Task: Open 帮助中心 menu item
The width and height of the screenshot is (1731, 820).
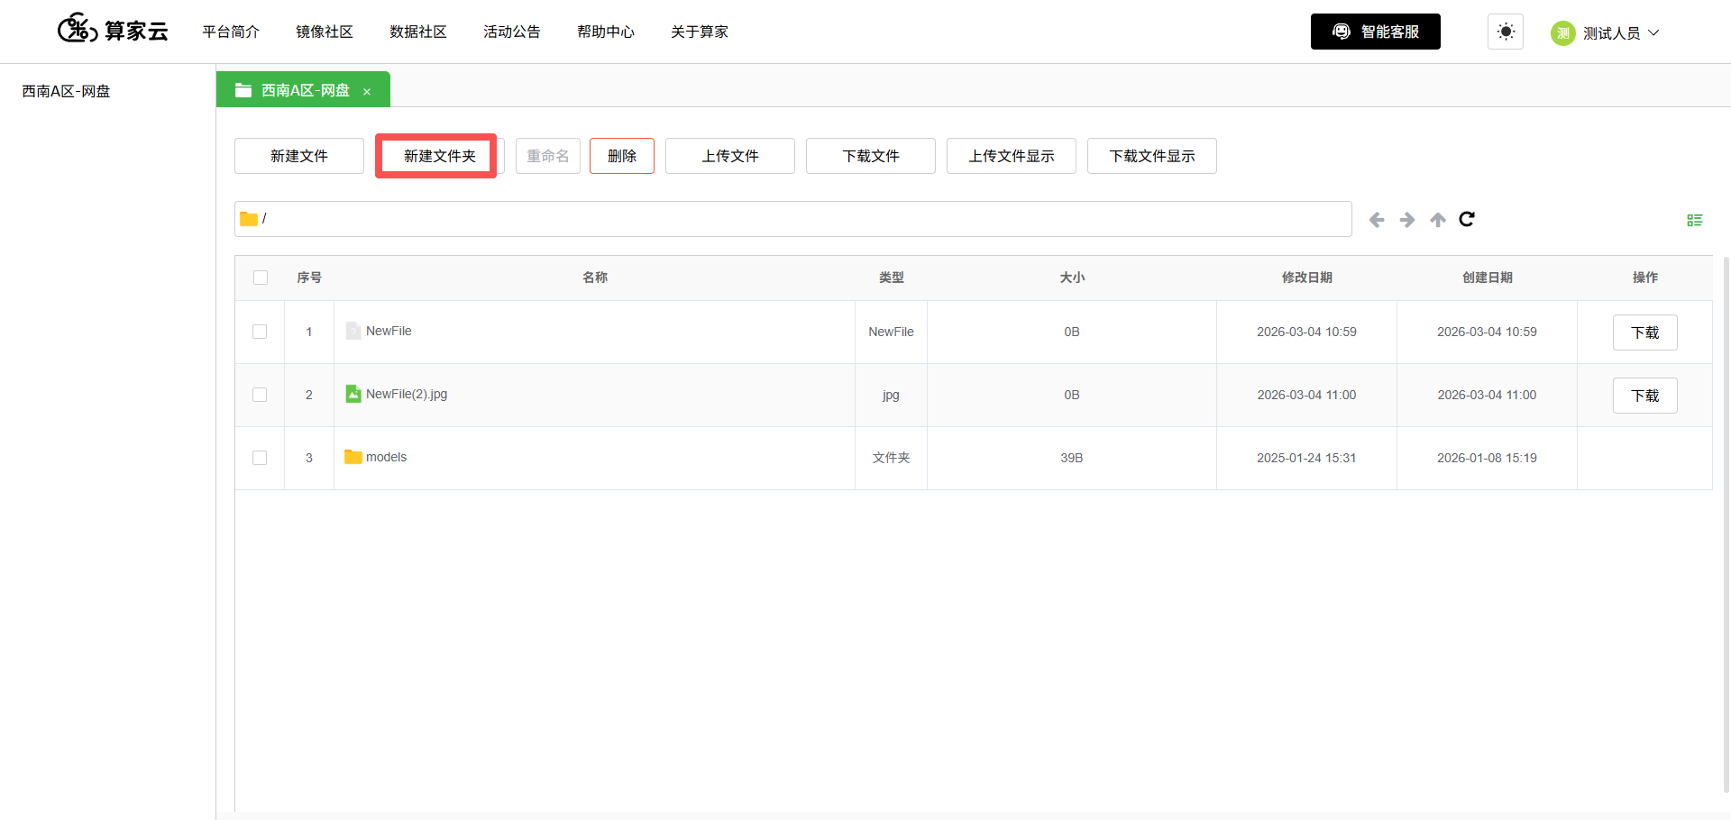Action: (x=606, y=32)
